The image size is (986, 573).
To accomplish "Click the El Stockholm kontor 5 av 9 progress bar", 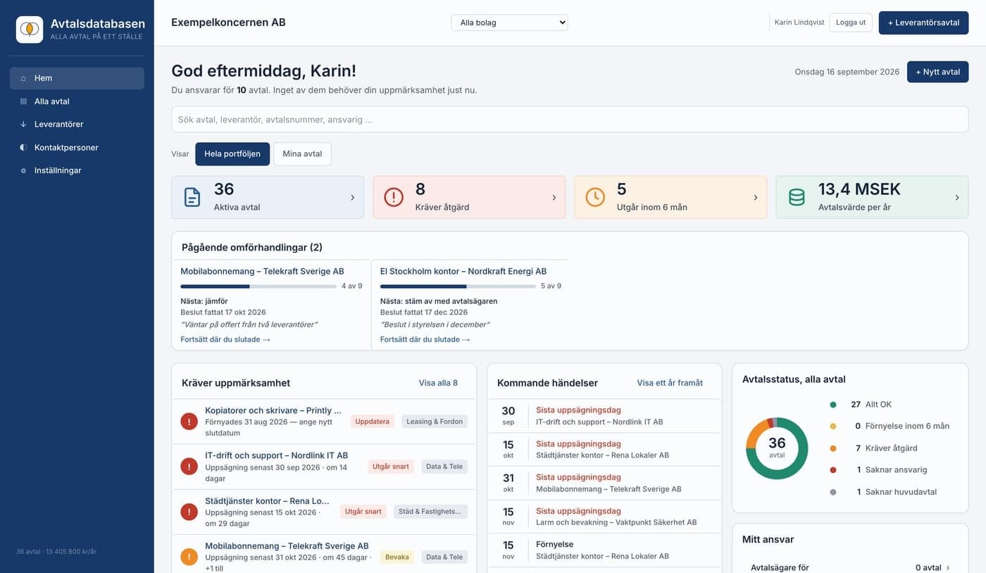I will pos(458,286).
